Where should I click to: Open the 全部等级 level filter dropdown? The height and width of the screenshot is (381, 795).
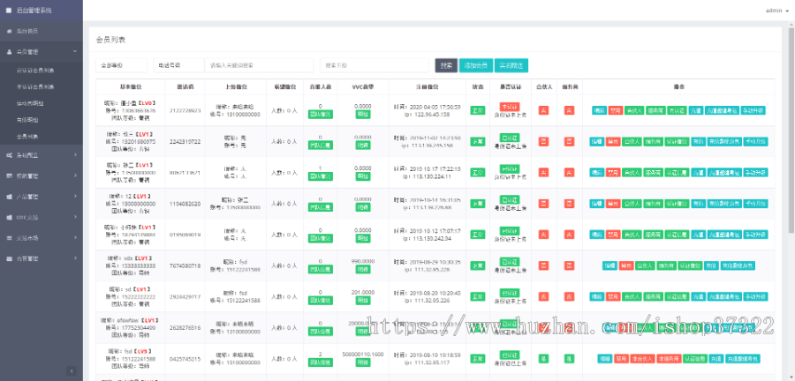point(121,65)
